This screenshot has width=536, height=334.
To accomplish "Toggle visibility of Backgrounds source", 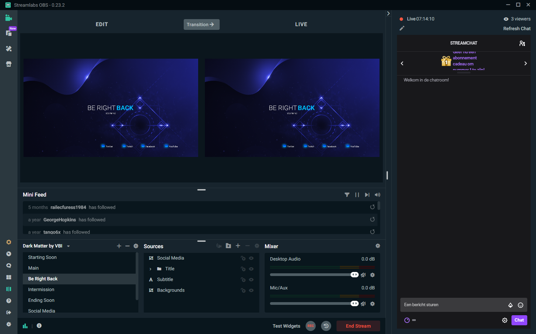I will (x=251, y=290).
